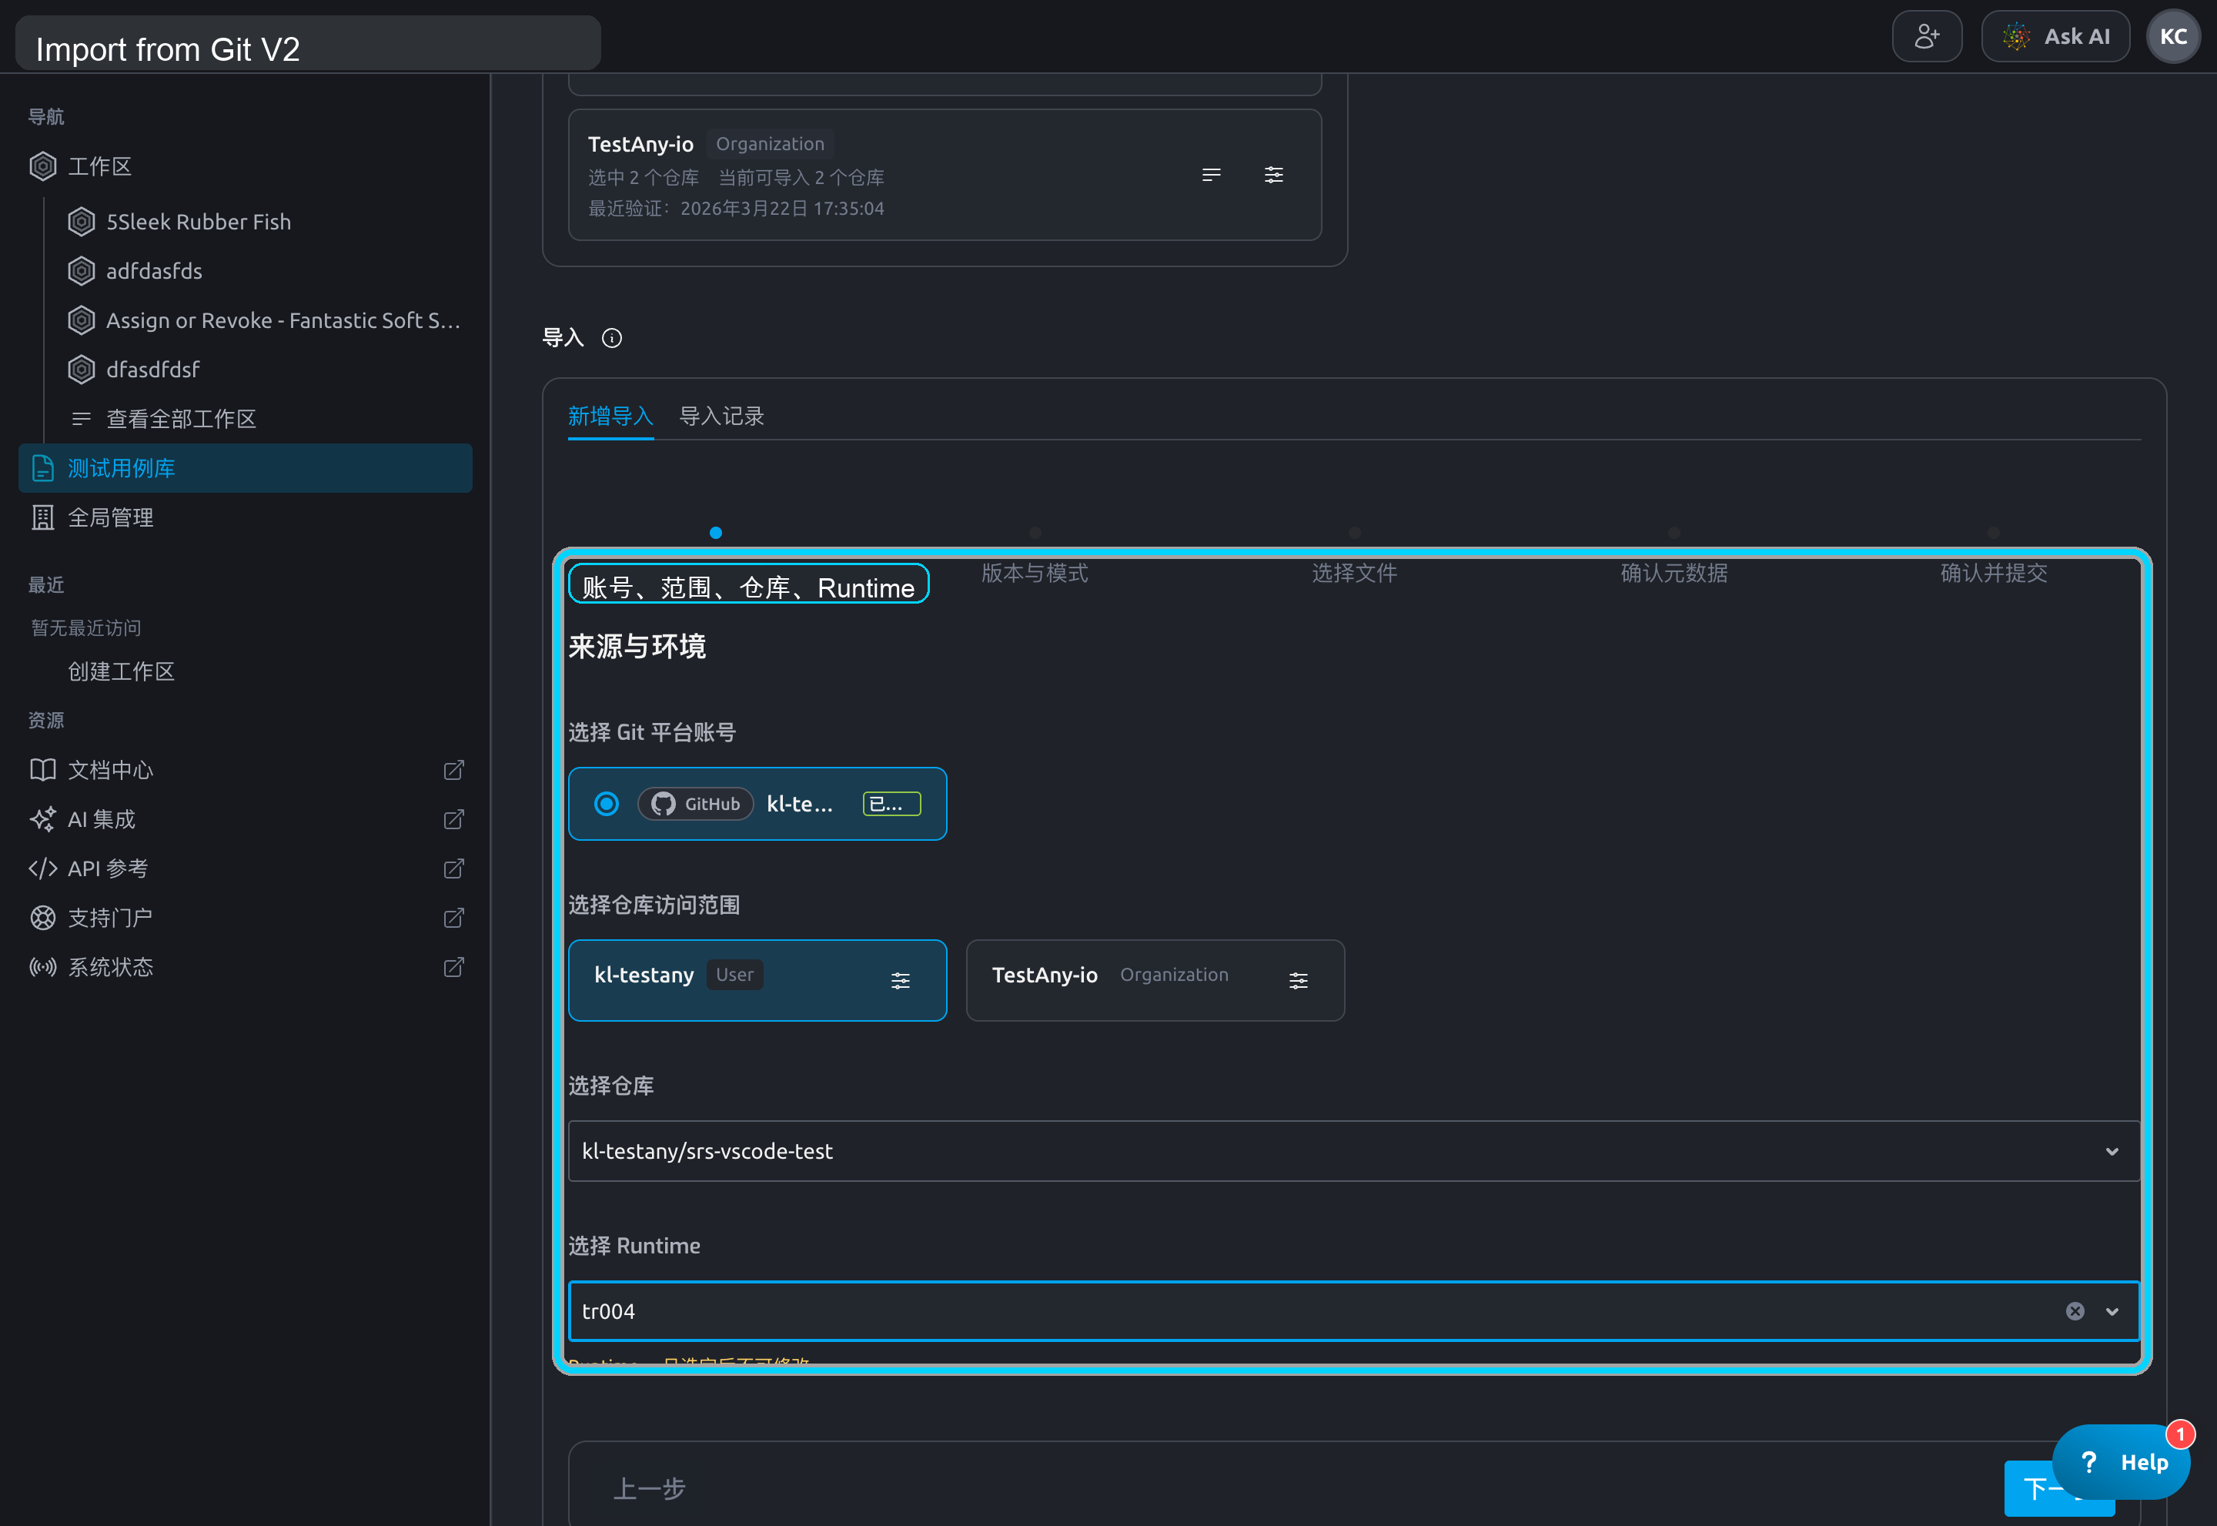Open the Help chat widget

point(2121,1462)
